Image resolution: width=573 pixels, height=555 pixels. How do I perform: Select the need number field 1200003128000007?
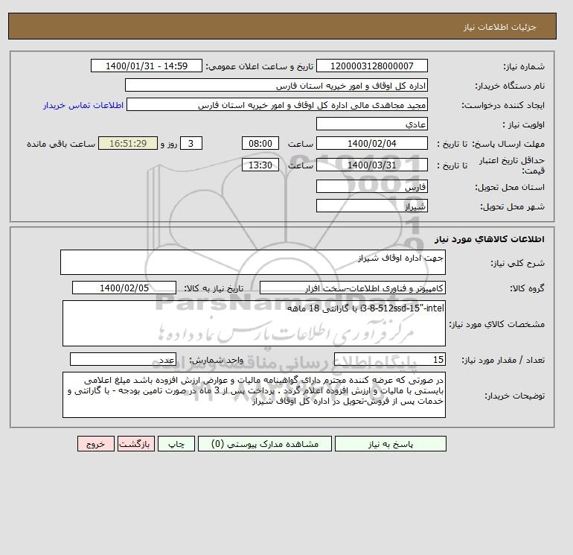pos(371,66)
